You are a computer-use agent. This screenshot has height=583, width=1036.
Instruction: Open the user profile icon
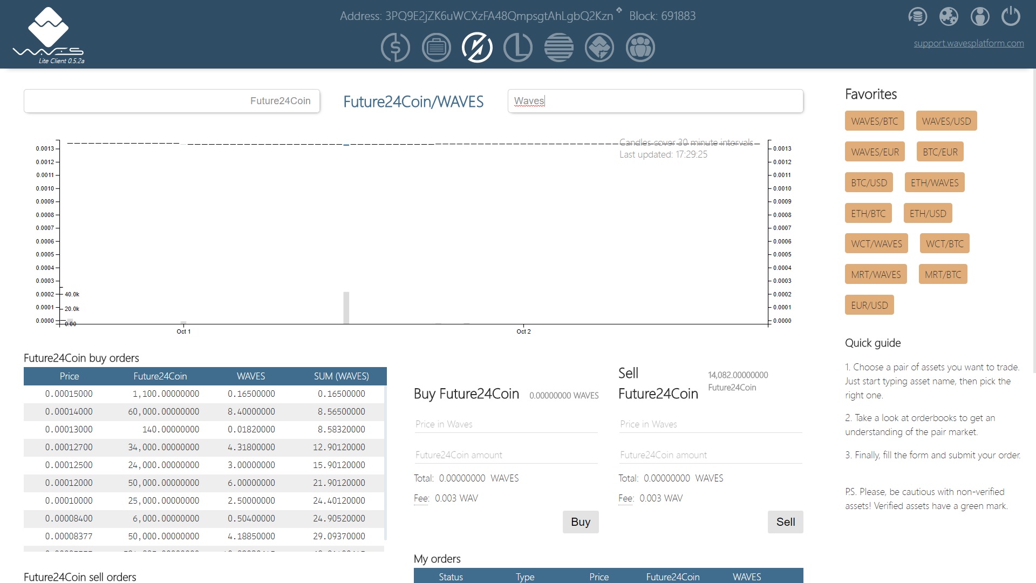980,16
